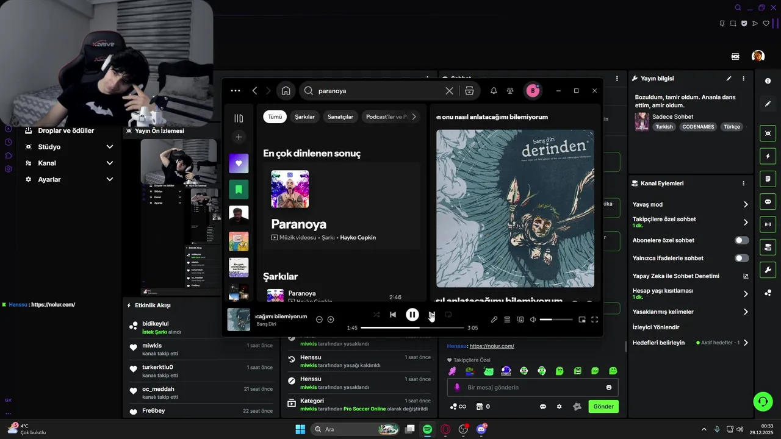
Task: Clear the Spotify search field
Action: [x=449, y=91]
